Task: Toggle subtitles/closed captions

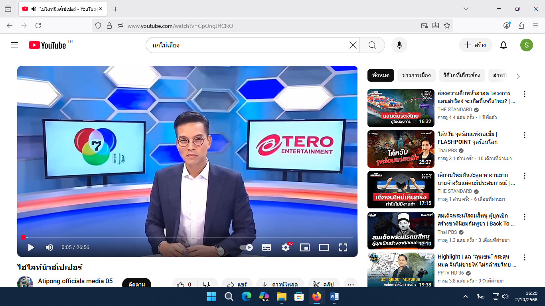Action: (267, 247)
